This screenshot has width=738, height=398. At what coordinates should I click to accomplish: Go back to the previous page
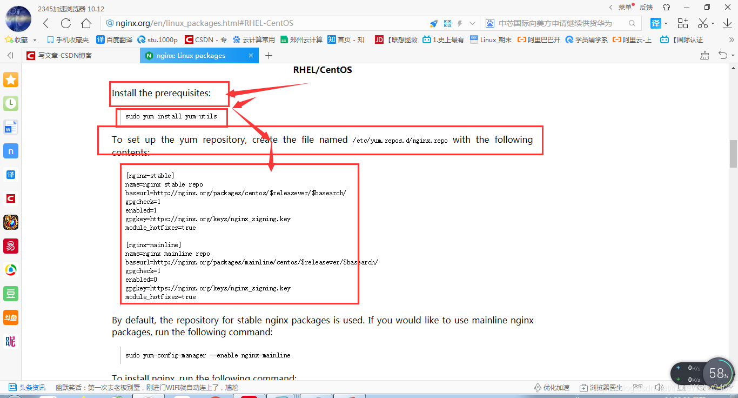(46, 23)
